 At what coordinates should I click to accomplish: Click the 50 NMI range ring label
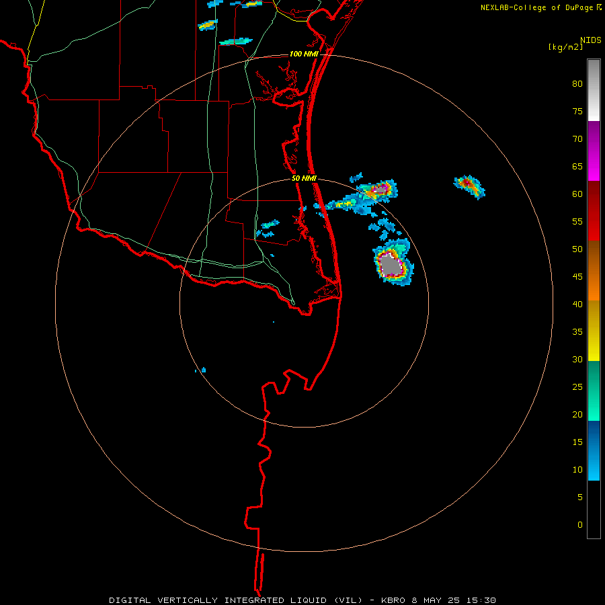click(304, 178)
